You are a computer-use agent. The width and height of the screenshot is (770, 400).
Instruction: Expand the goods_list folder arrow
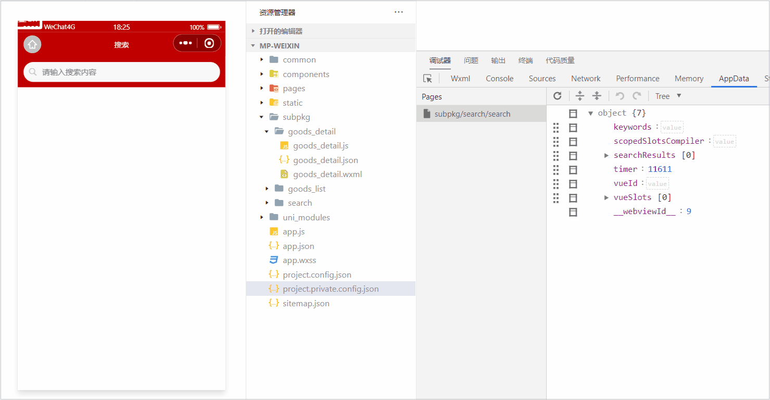coord(267,189)
